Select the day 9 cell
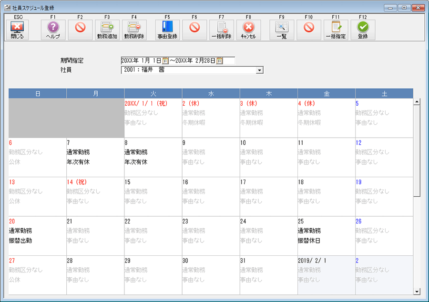This screenshot has height=302, width=429. coord(211,157)
